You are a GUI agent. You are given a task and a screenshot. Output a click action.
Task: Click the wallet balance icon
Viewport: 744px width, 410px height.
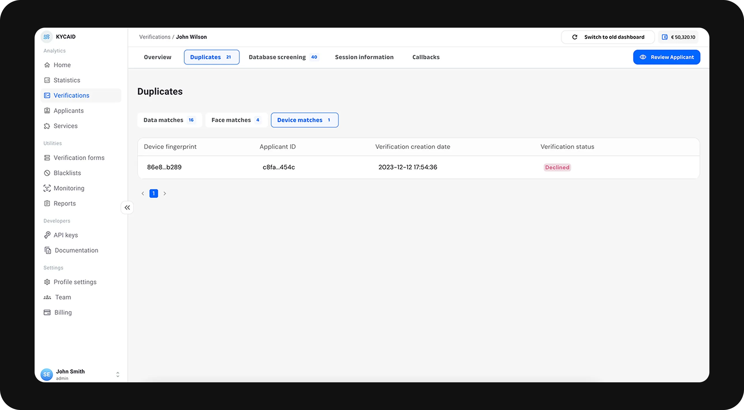[665, 37]
